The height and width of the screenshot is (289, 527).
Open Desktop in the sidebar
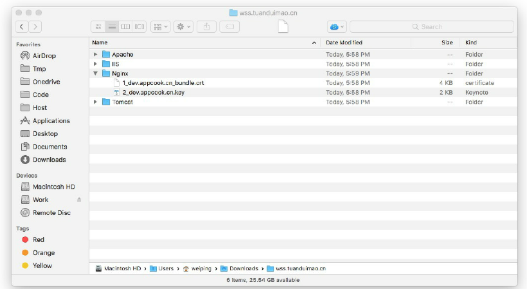coord(45,134)
